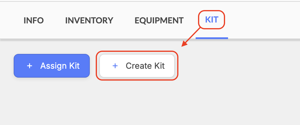Go to the KIT tab
The width and height of the screenshot is (300, 125).
coord(212,20)
